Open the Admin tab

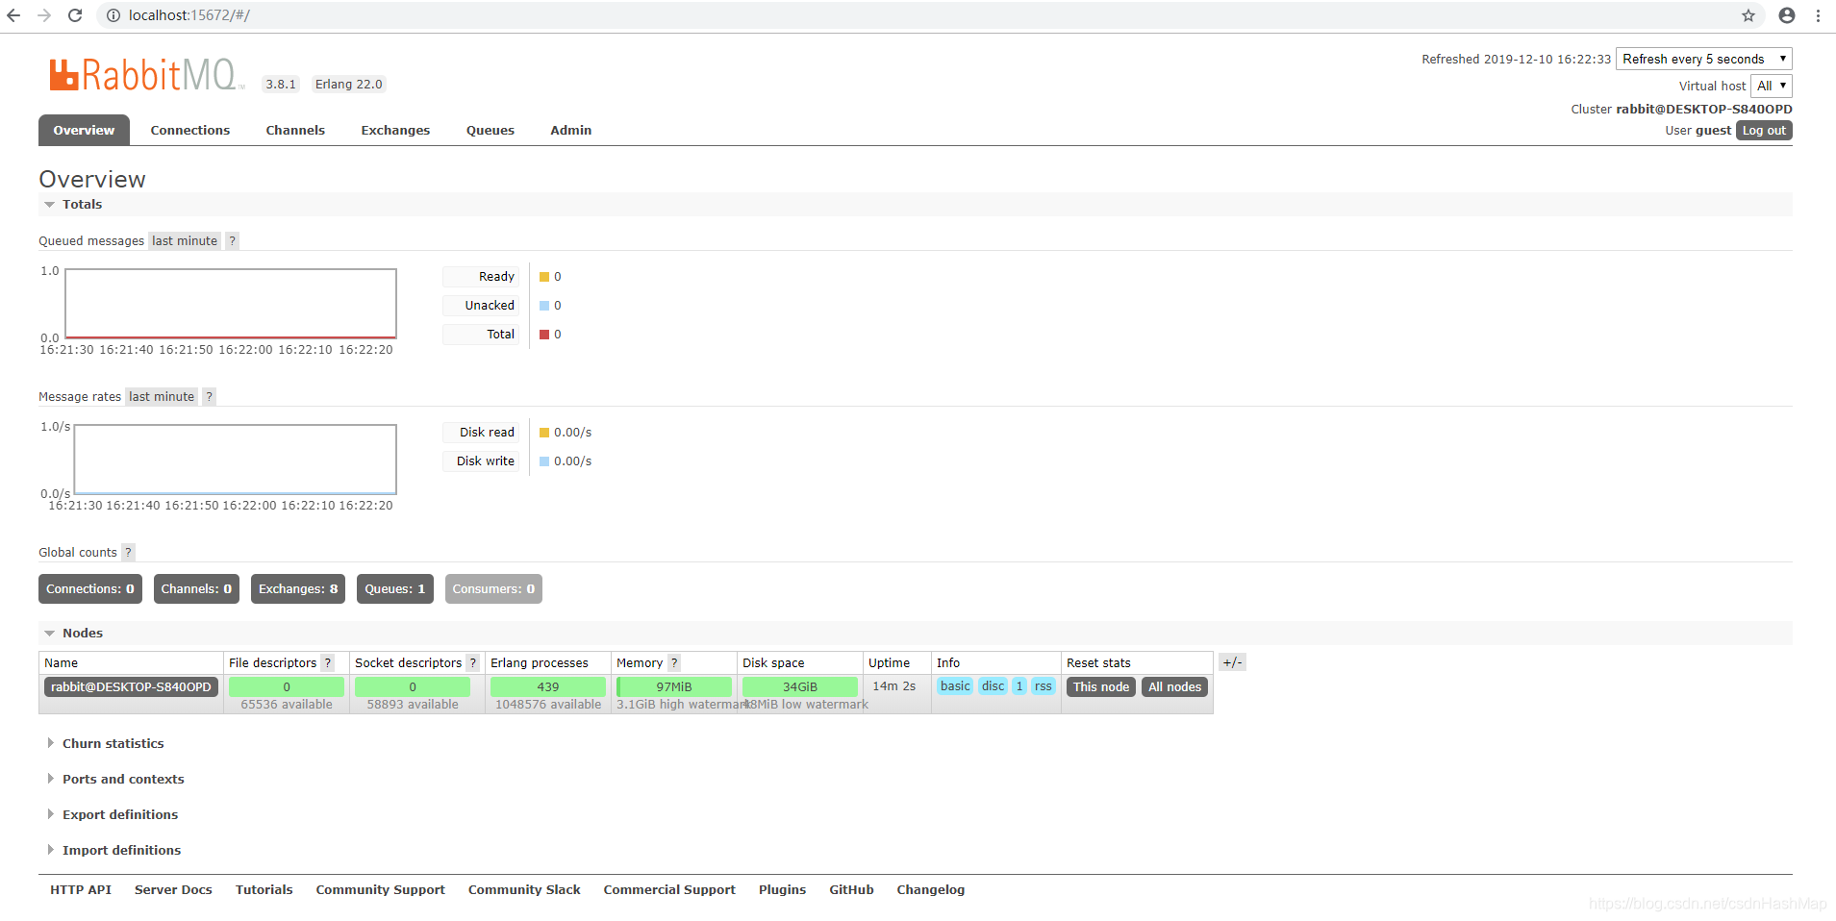point(571,131)
